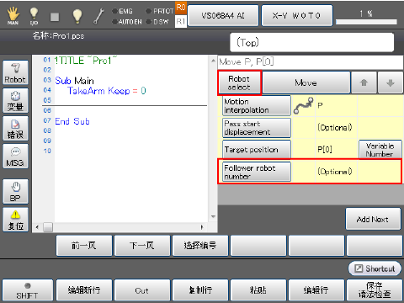The image size is (404, 303).
Task: Select code line 'TakeArm Keep = 0'
Action: click(x=107, y=91)
